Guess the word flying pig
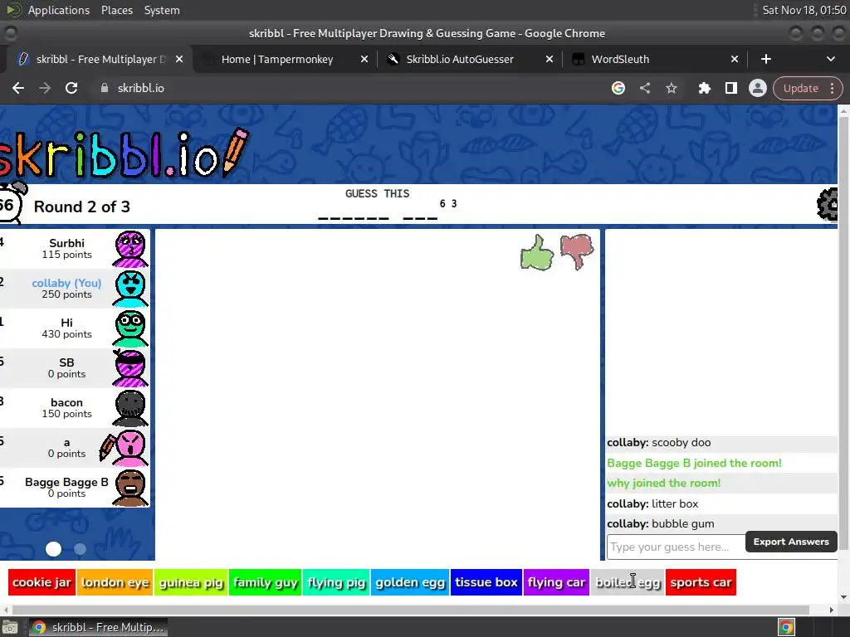Screen dimensions: 850x637 (x=336, y=582)
